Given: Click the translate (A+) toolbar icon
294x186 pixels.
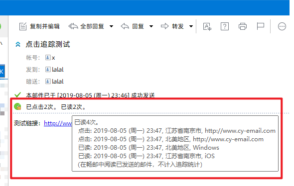Looking at the screenshot, I should click(x=207, y=26).
